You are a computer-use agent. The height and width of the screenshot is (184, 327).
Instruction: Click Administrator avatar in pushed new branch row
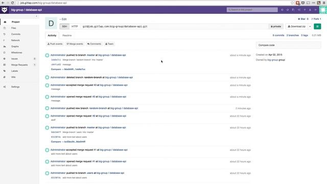click(x=47, y=108)
